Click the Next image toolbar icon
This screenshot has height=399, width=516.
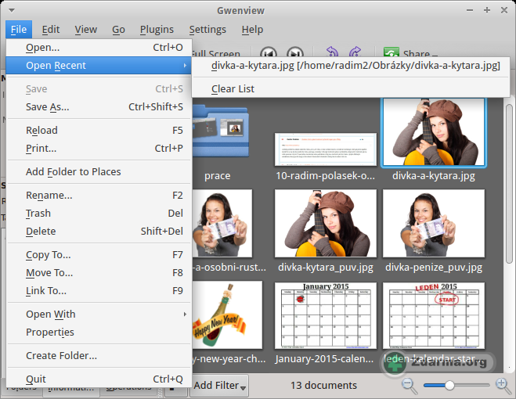pyautogui.click(x=295, y=52)
